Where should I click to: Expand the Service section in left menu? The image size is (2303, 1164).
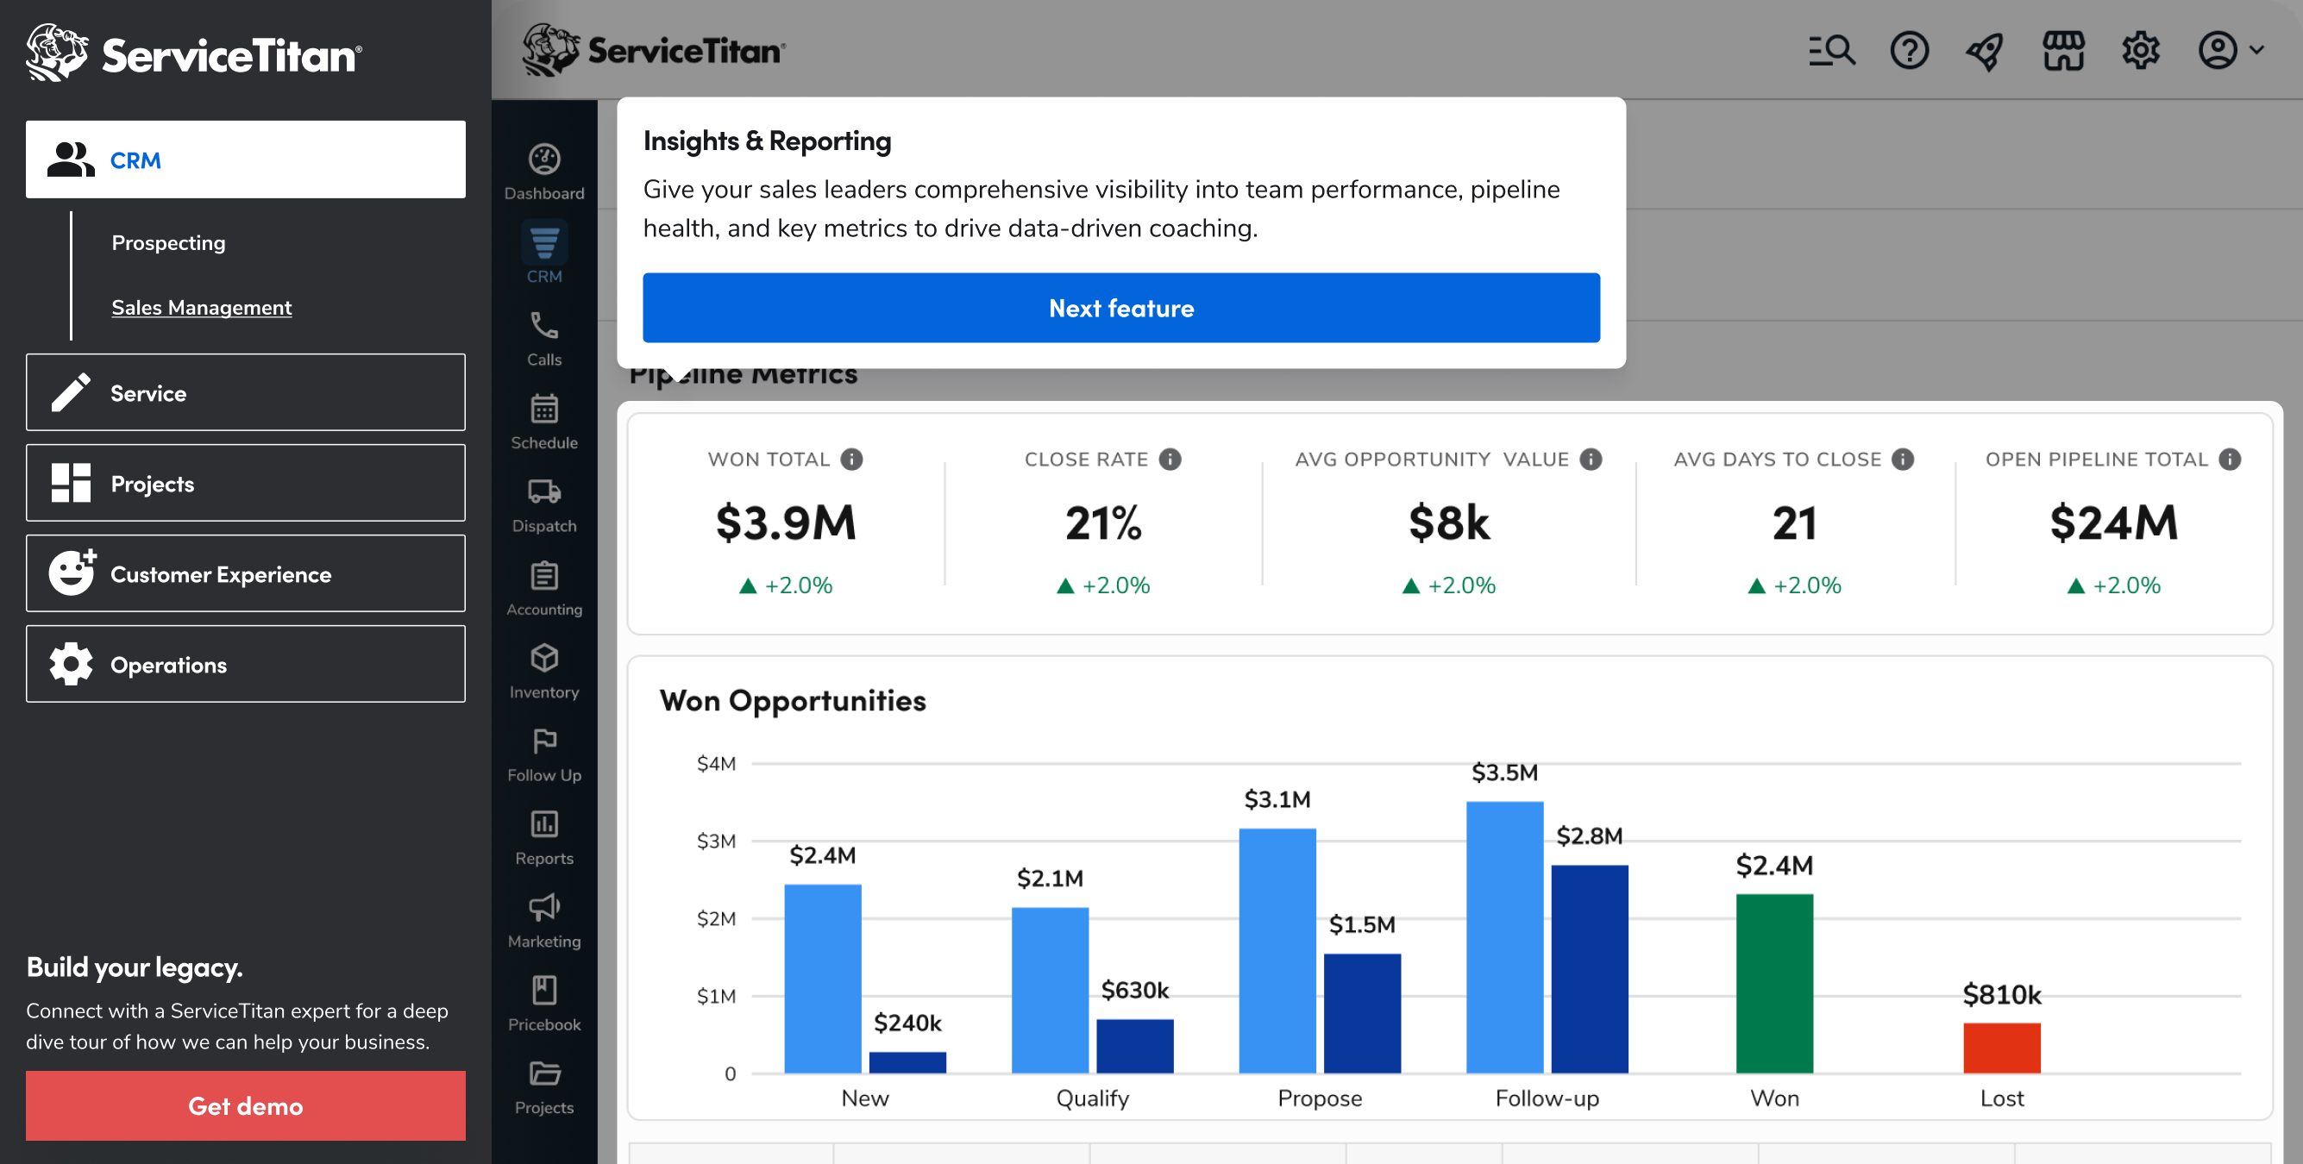(x=246, y=392)
